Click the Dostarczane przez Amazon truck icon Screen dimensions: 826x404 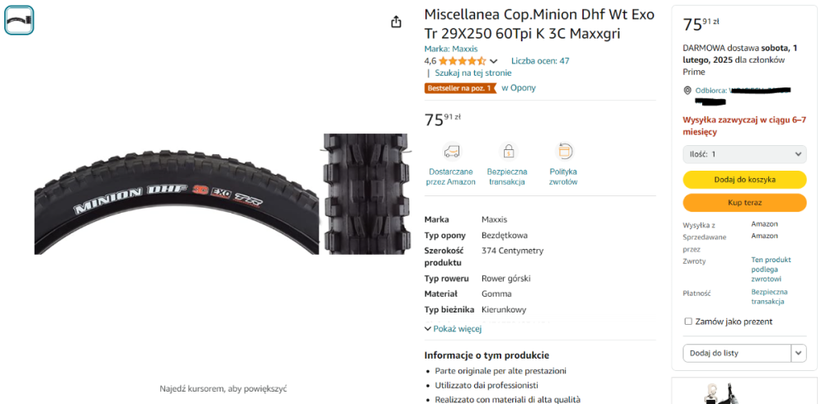(450, 152)
